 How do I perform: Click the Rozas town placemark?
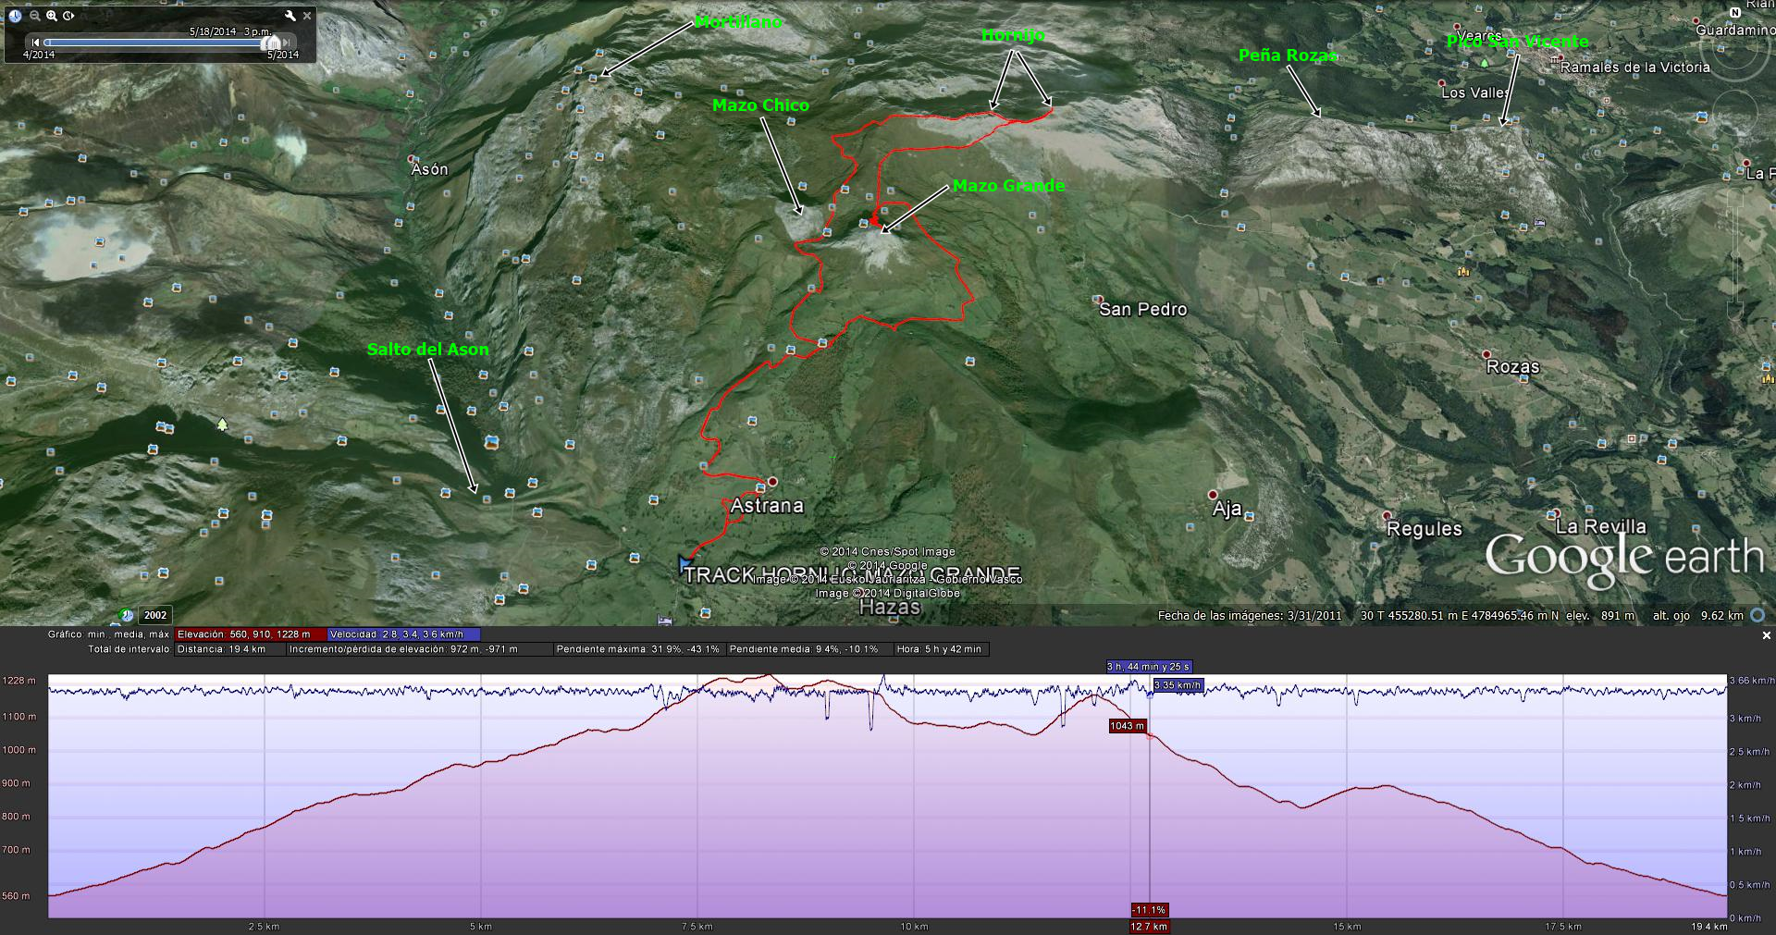coord(1486,355)
